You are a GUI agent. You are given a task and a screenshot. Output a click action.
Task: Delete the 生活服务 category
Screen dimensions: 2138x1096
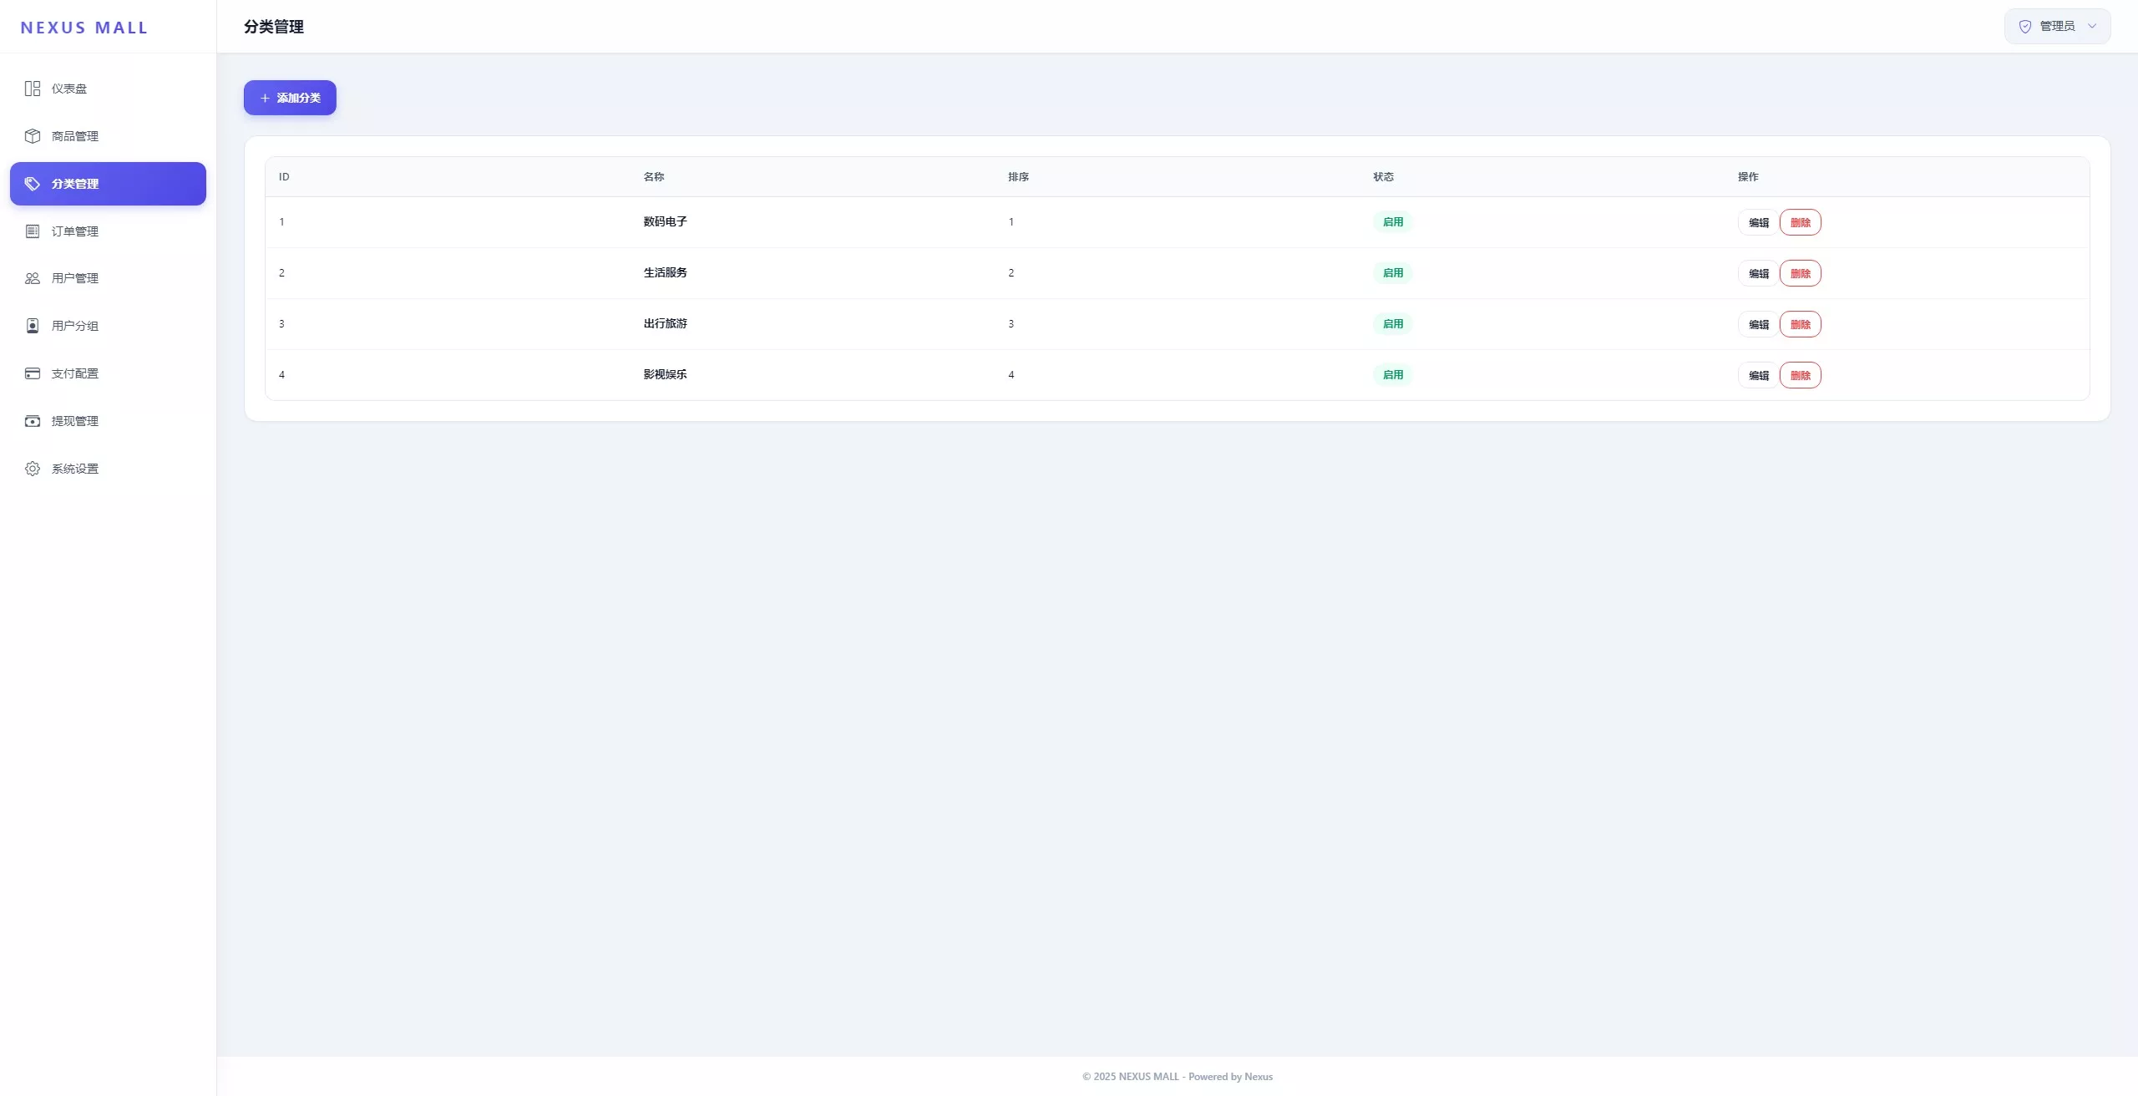[1800, 273]
